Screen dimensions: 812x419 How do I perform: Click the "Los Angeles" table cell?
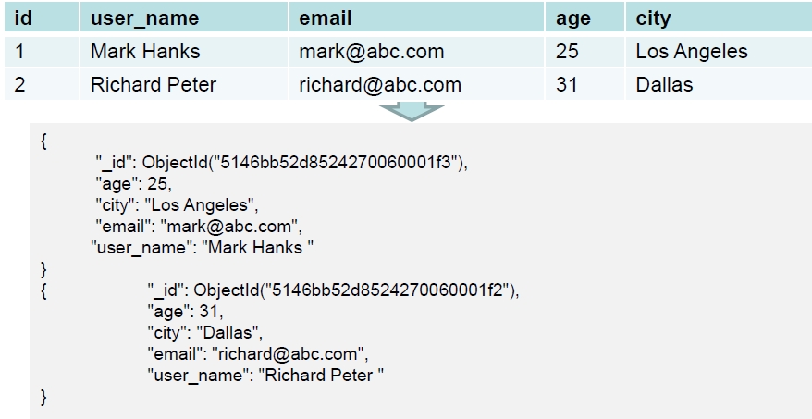[x=692, y=52]
